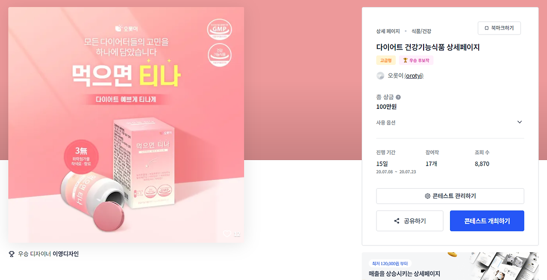Viewport: 547px width, 280px height.
Task: Click the 고급형 tag badge
Action: coord(386,61)
